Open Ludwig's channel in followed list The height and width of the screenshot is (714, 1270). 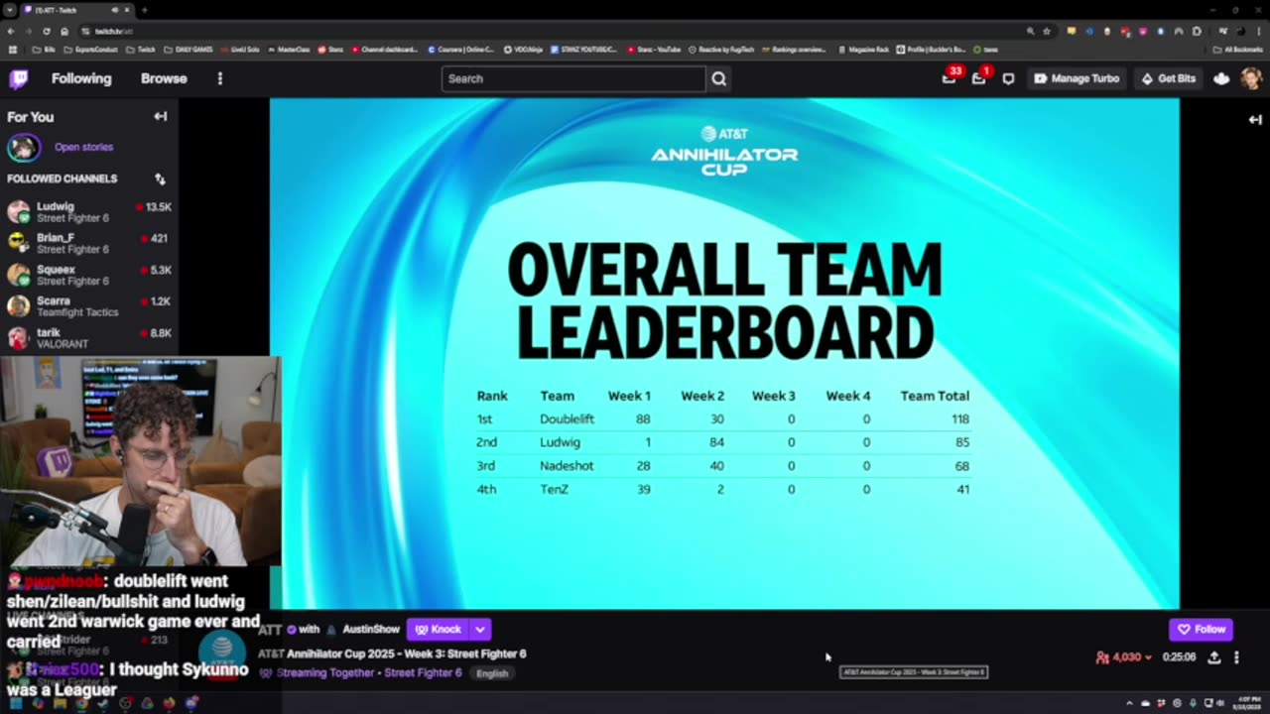tap(89, 212)
